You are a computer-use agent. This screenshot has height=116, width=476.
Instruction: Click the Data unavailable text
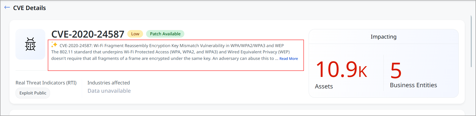109,91
